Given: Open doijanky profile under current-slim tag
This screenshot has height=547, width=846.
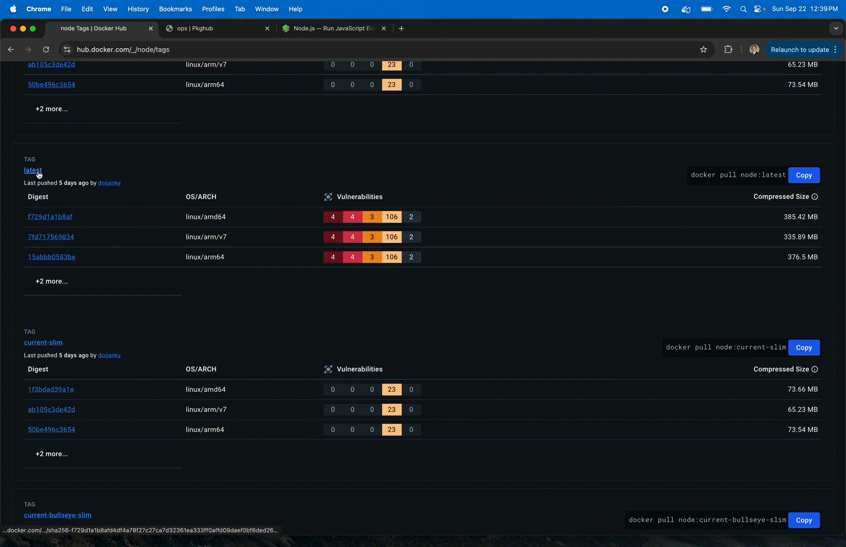Looking at the screenshot, I should 109,356.
